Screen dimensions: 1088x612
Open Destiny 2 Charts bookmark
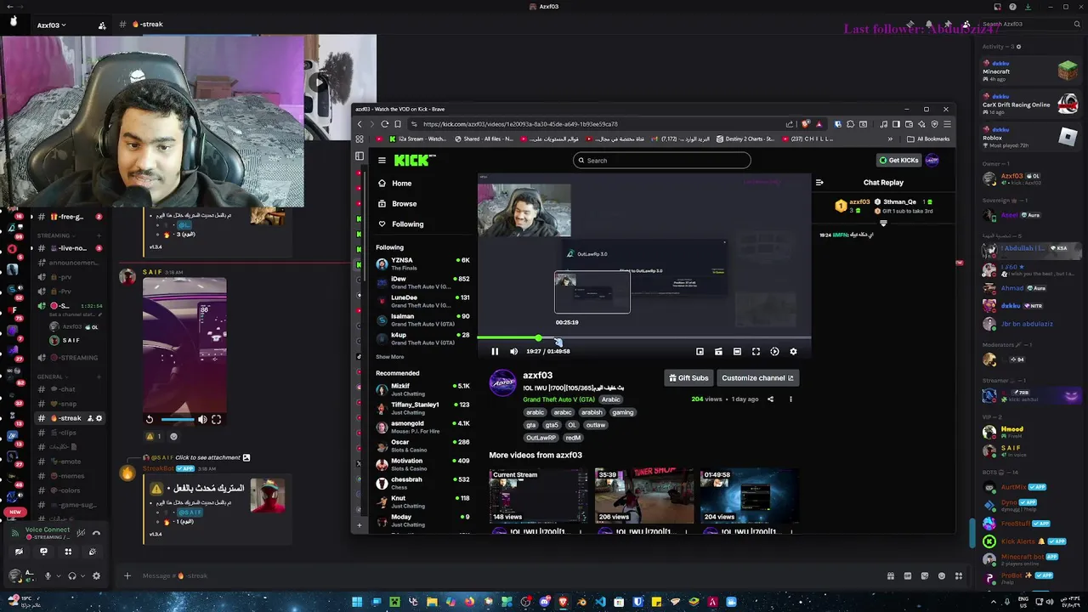745,139
